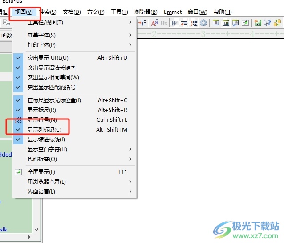This screenshot has width=284, height=243.
Task: Toggle the line number toolbar icon
Action: pyautogui.click(x=194, y=23)
